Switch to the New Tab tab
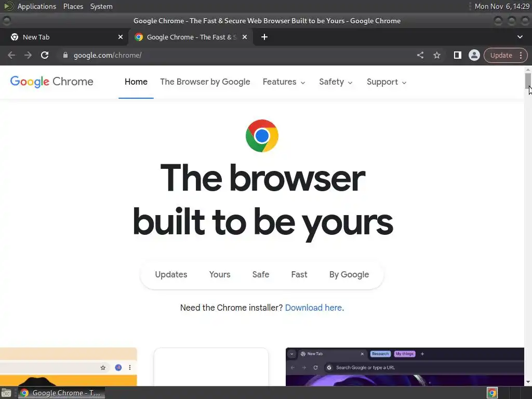Image resolution: width=532 pixels, height=399 pixels. (x=64, y=37)
